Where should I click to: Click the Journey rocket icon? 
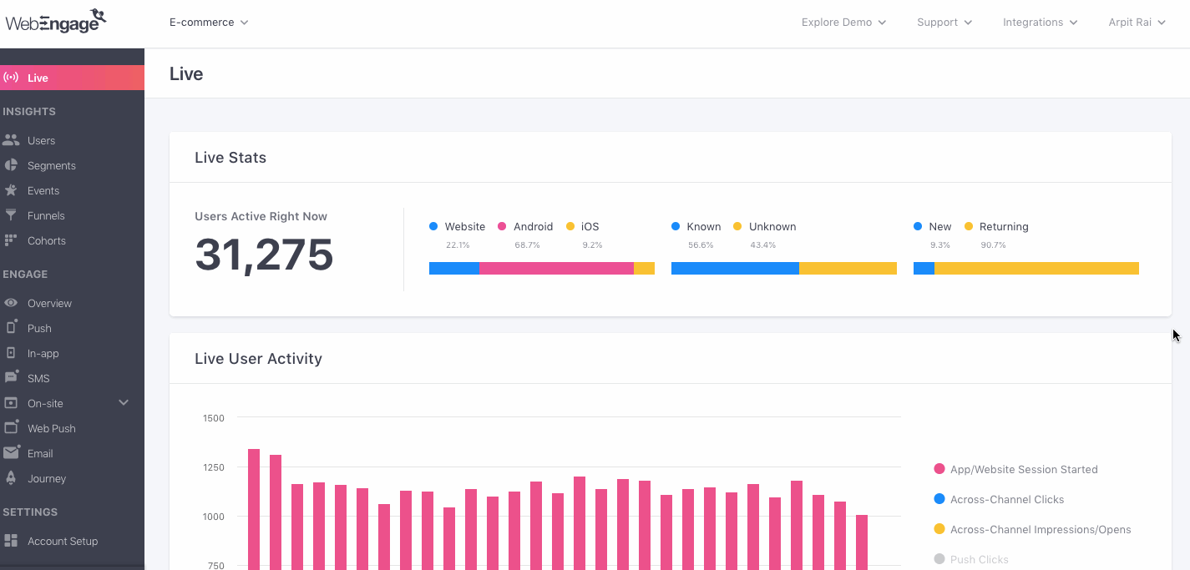point(11,478)
